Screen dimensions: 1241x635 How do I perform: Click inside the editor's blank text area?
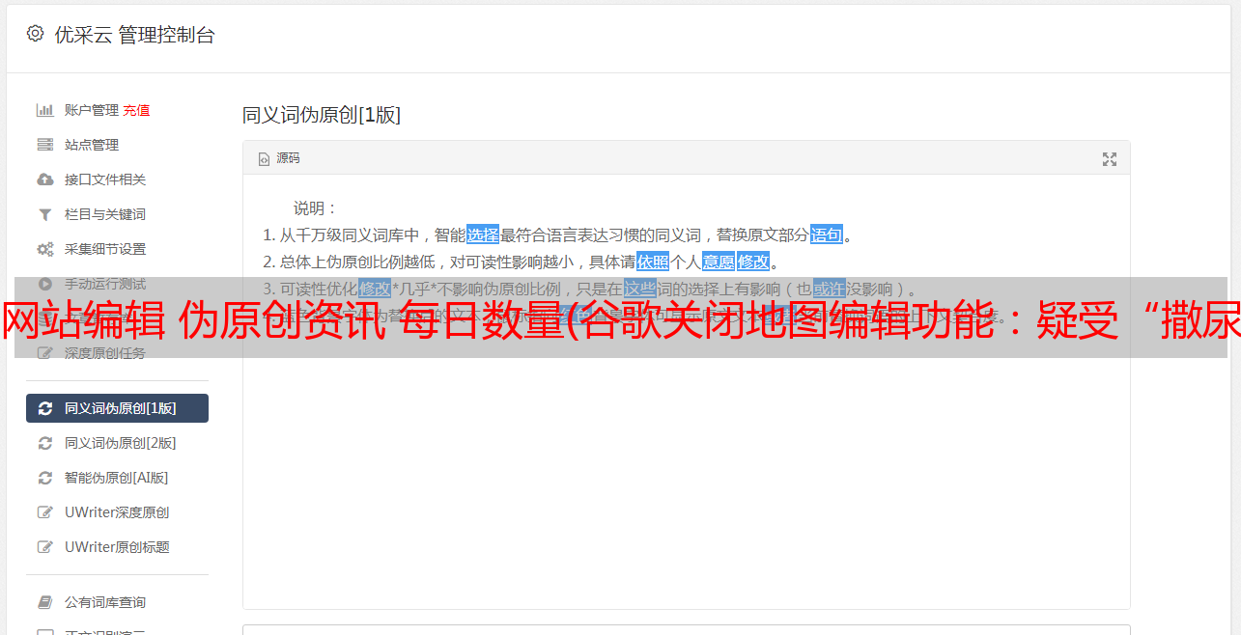tap(686, 473)
